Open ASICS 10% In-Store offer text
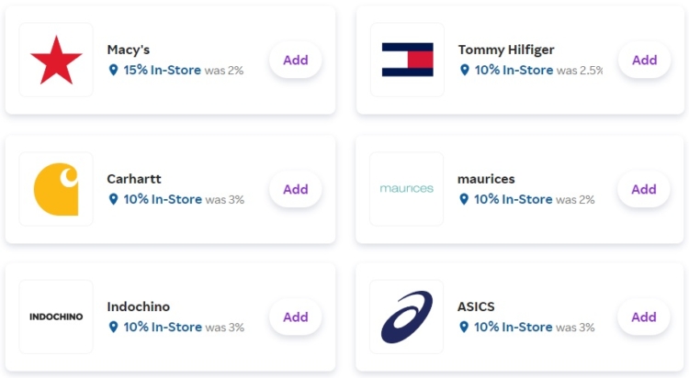 click(x=513, y=327)
